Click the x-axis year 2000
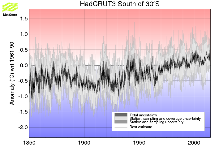 (194, 143)
